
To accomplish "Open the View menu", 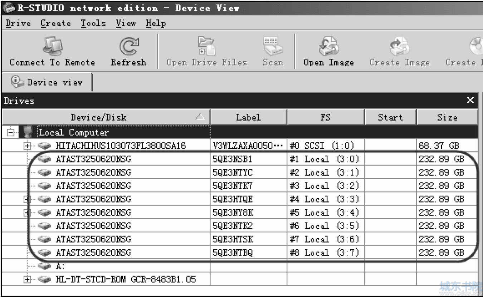I will (126, 24).
